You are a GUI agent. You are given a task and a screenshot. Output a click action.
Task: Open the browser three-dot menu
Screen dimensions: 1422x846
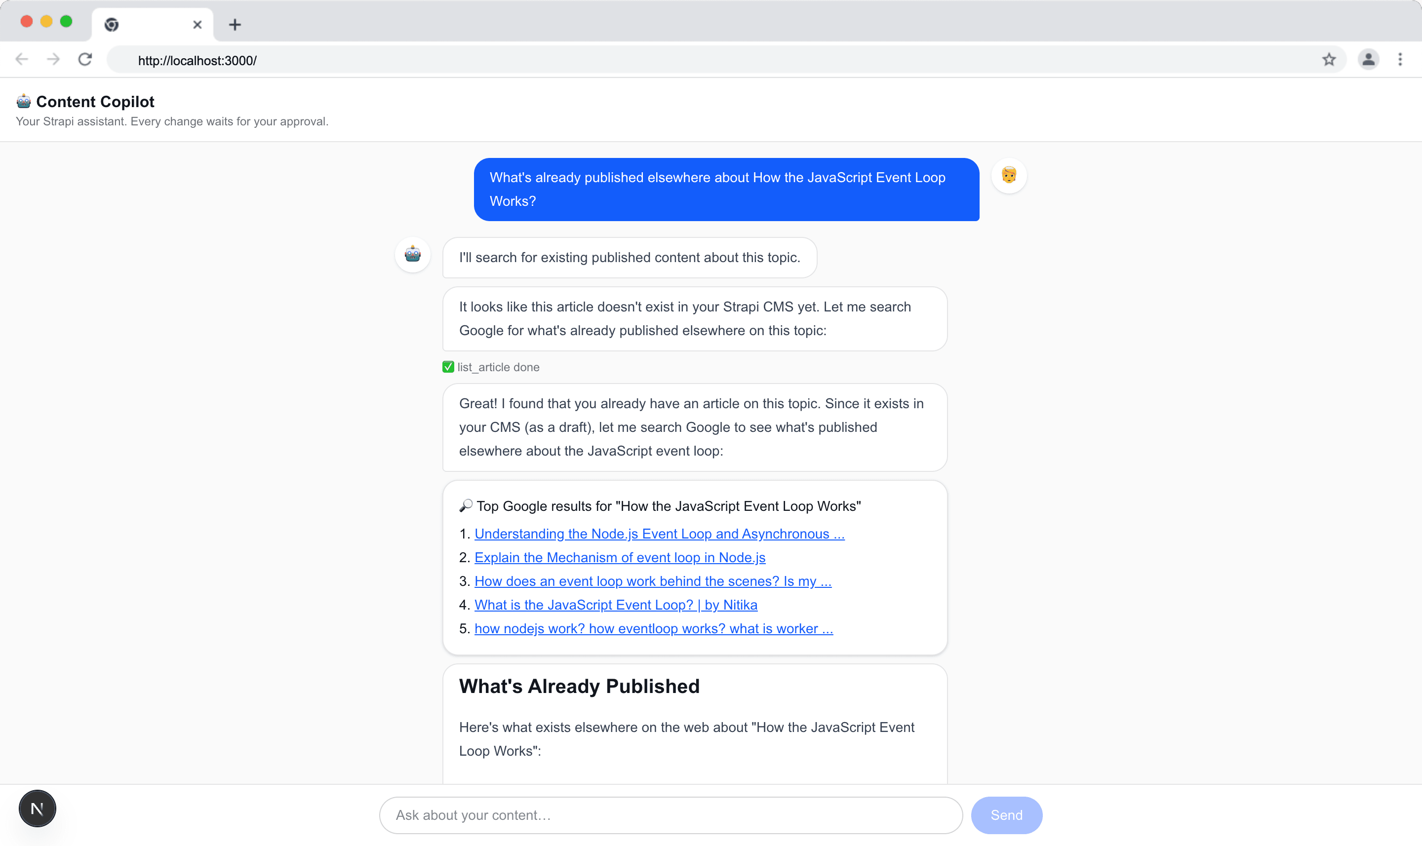[1400, 60]
